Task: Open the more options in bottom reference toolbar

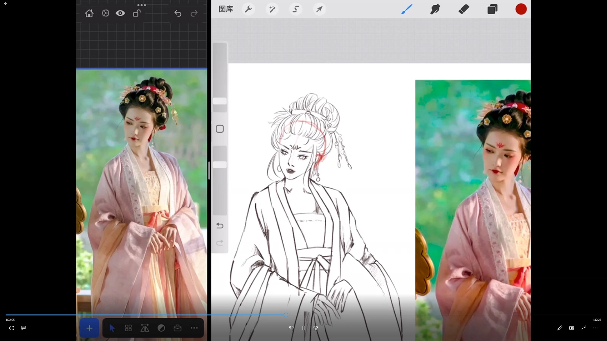Action: point(194,328)
